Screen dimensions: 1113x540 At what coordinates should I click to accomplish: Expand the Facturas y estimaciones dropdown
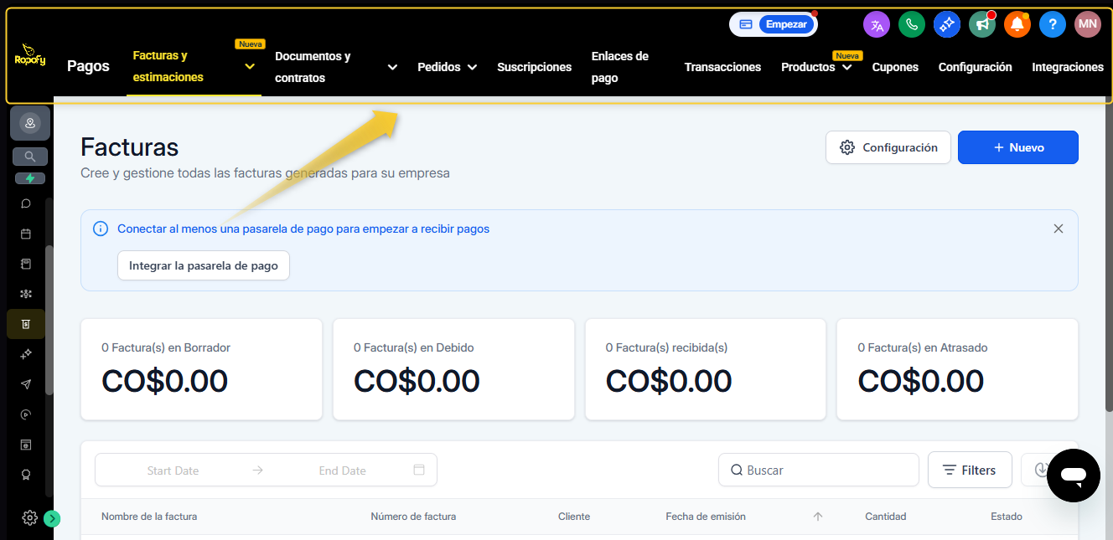(x=249, y=67)
